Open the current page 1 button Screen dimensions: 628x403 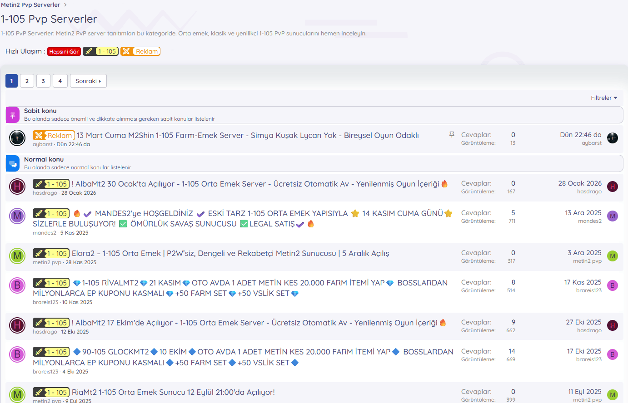pyautogui.click(x=11, y=81)
